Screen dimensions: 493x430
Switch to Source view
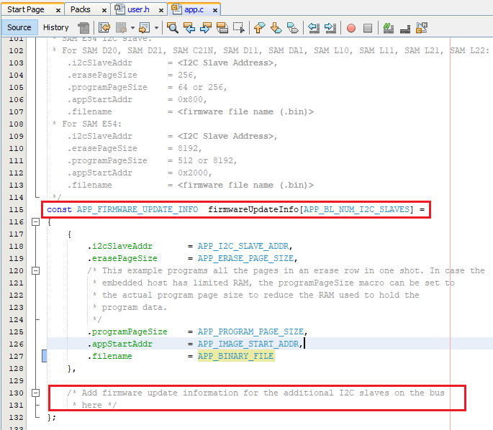[19, 27]
